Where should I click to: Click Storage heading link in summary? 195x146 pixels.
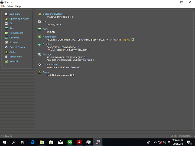pyautogui.click(x=47, y=54)
